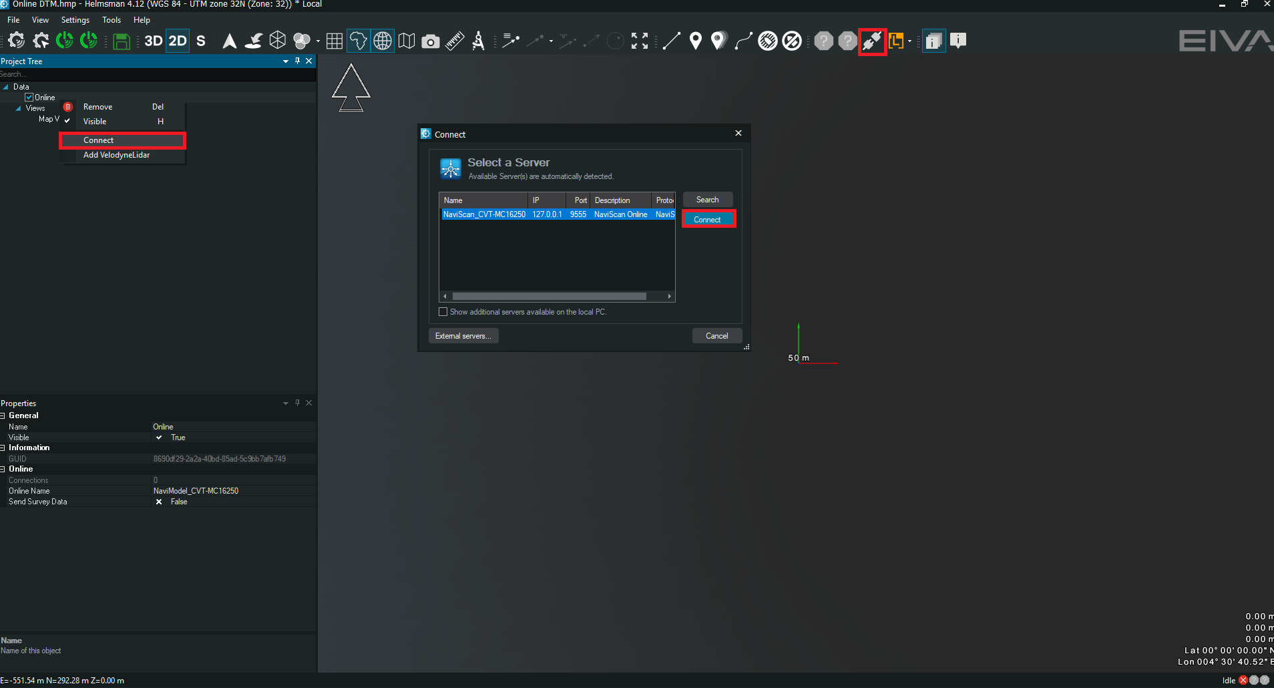This screenshot has height=688, width=1274.
Task: Open the View menu
Action: (x=40, y=20)
